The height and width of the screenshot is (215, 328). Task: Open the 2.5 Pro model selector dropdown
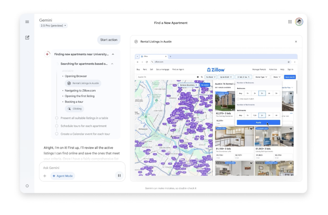pos(53,26)
